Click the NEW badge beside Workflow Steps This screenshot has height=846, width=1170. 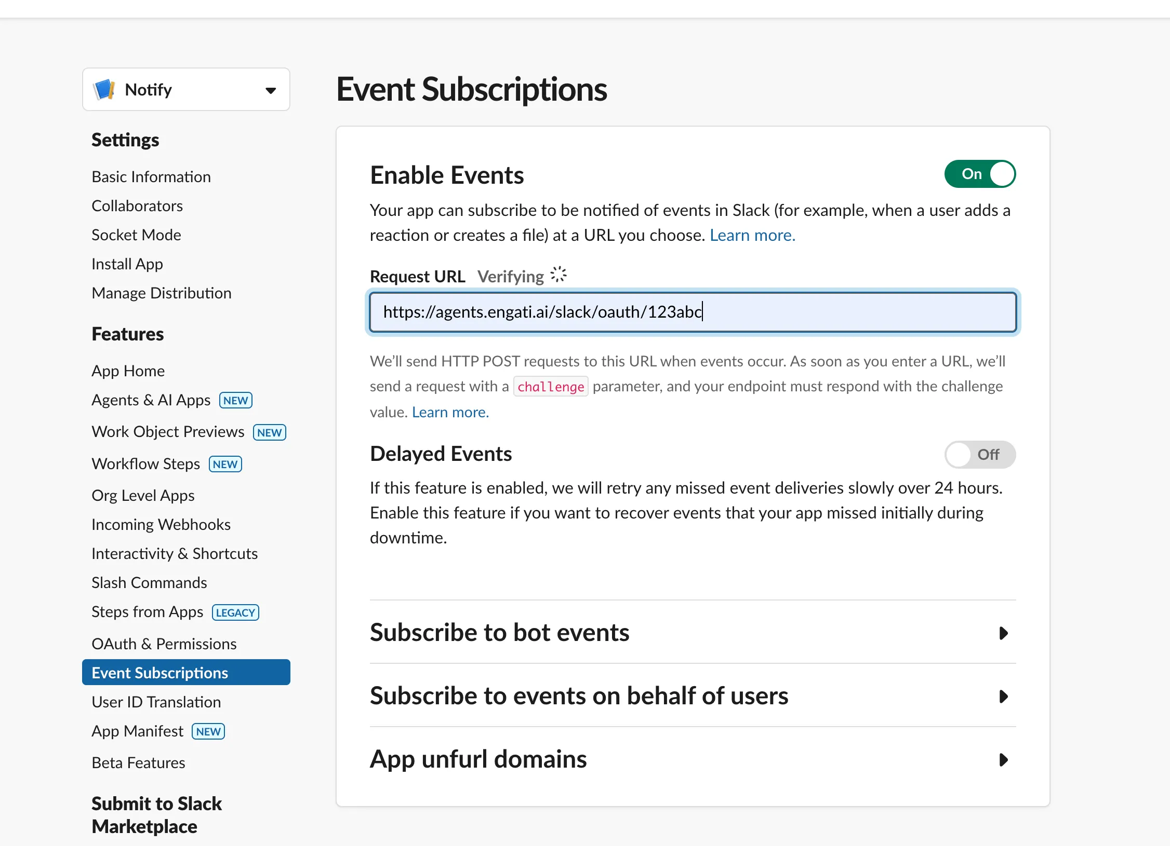225,464
